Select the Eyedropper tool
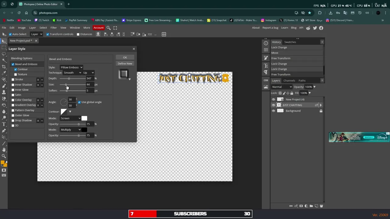This screenshot has width=390, height=219. tap(4, 73)
